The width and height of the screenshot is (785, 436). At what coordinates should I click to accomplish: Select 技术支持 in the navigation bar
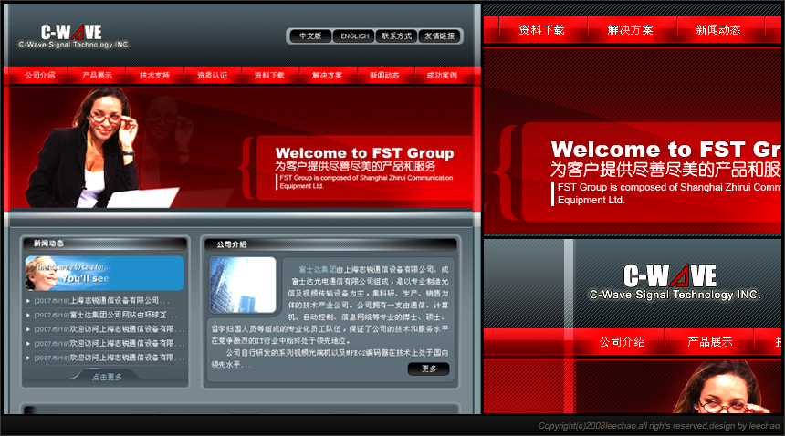154,76
